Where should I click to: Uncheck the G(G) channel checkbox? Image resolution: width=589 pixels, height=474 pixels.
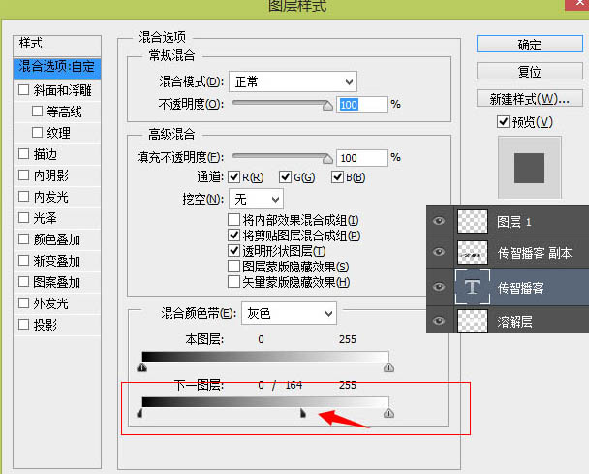coord(286,177)
